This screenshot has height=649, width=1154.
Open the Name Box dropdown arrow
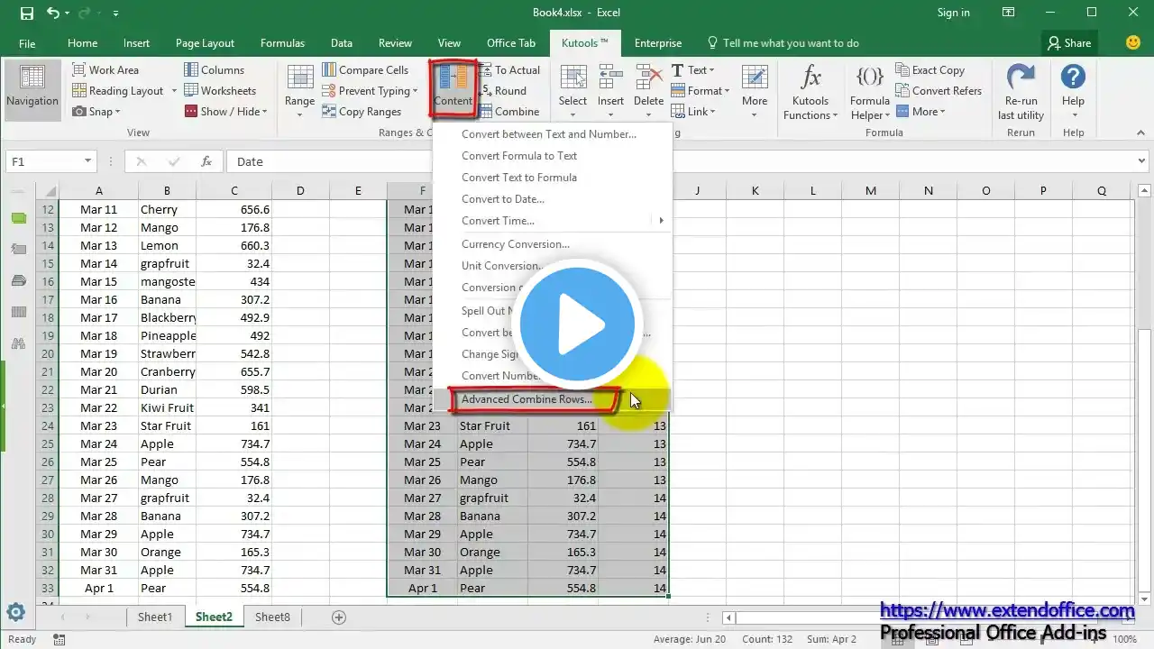point(87,161)
